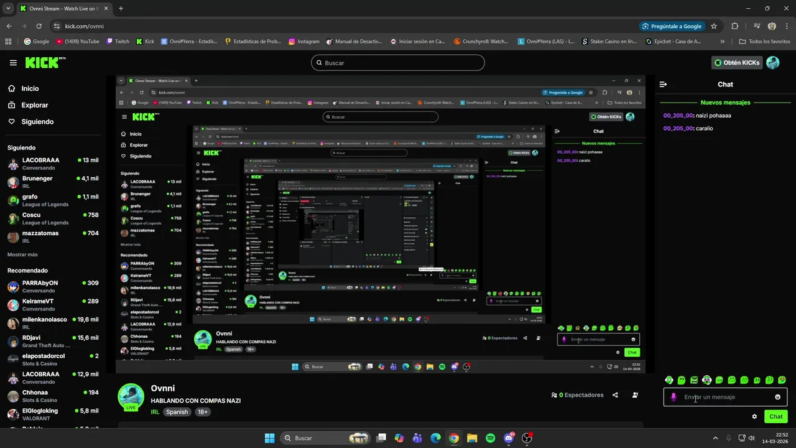Screen dimensions: 796x448
Task: Open File Explorer from the taskbar
Action: 472,438
